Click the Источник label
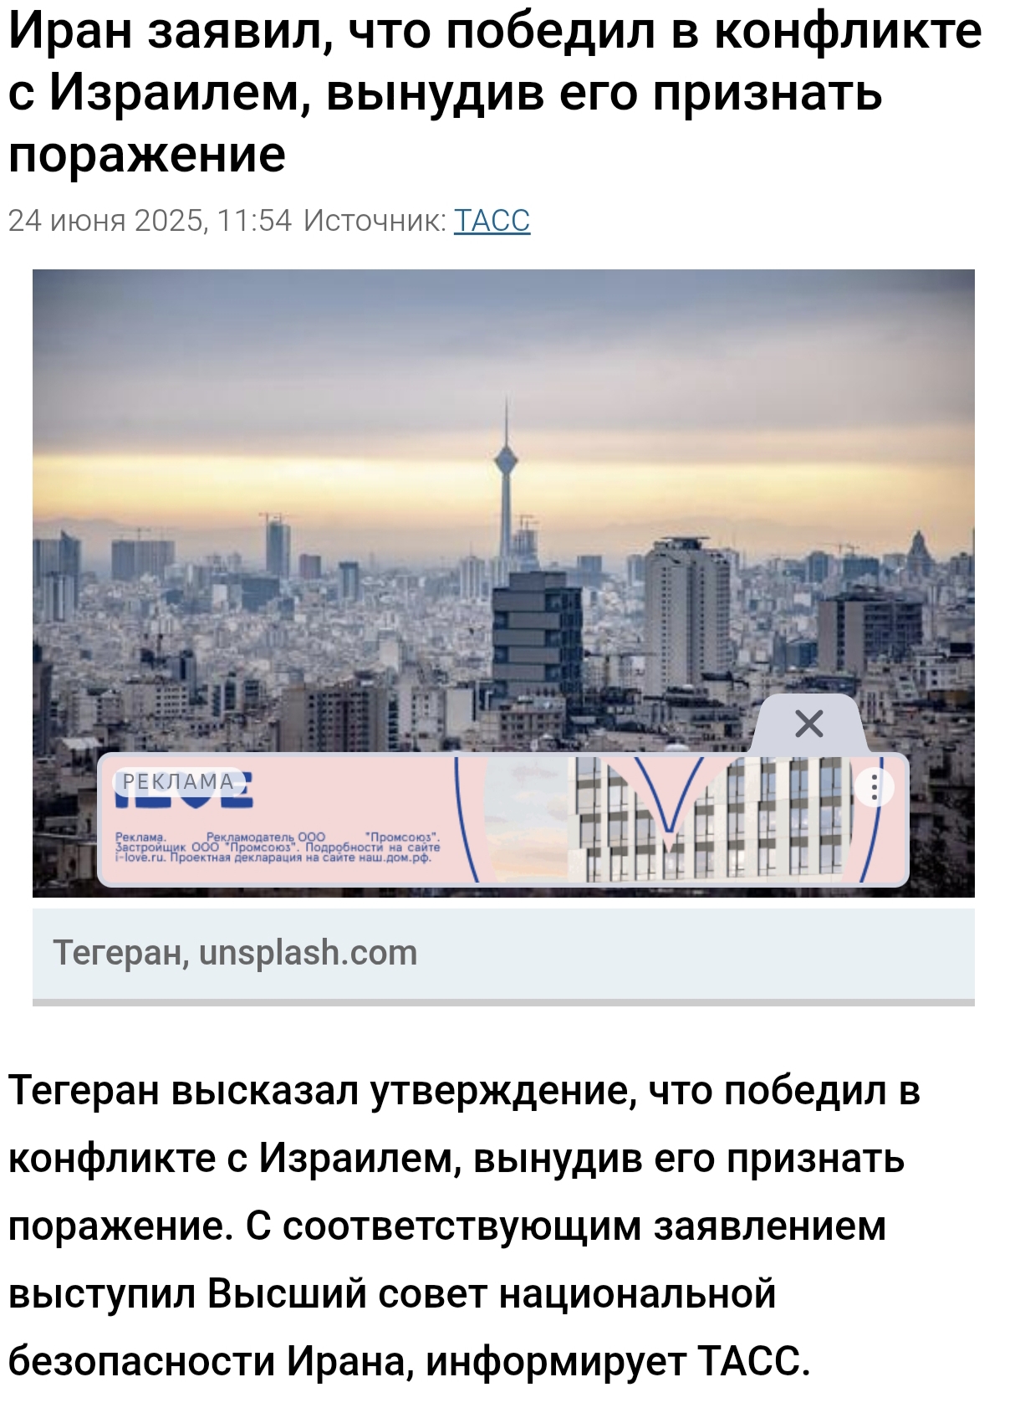Viewport: 1020px width, 1408px height. coord(375,221)
